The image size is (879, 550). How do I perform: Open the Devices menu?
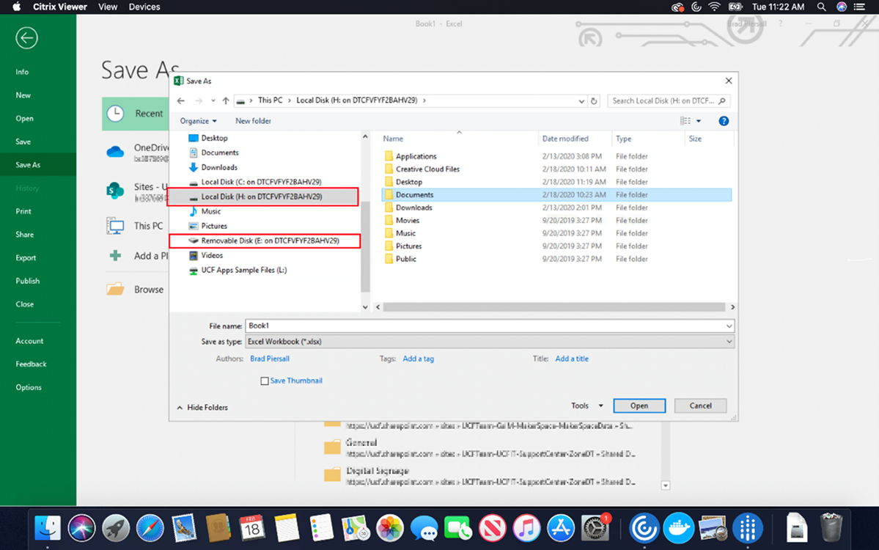pos(144,7)
